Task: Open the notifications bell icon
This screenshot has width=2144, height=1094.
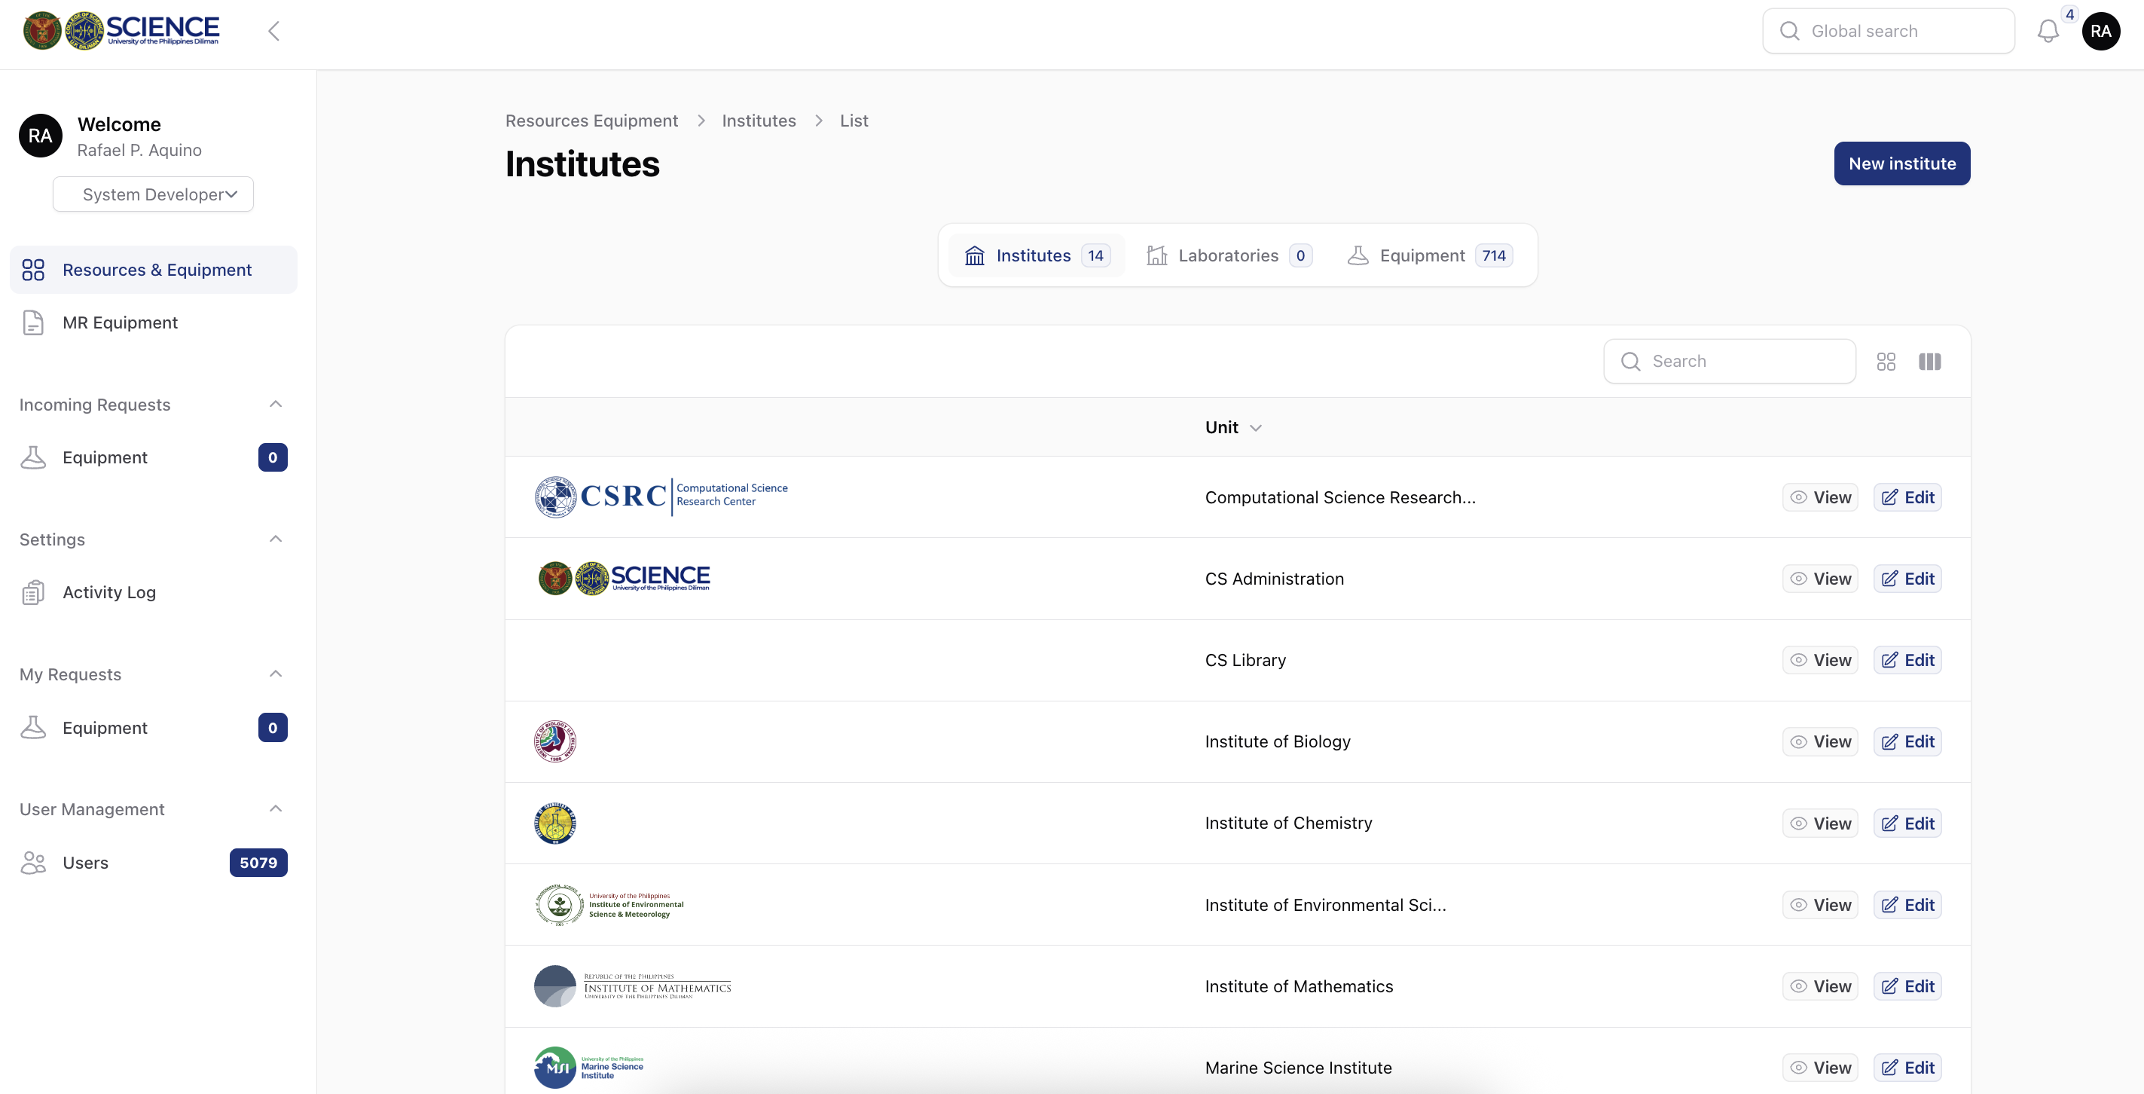Action: (2048, 31)
